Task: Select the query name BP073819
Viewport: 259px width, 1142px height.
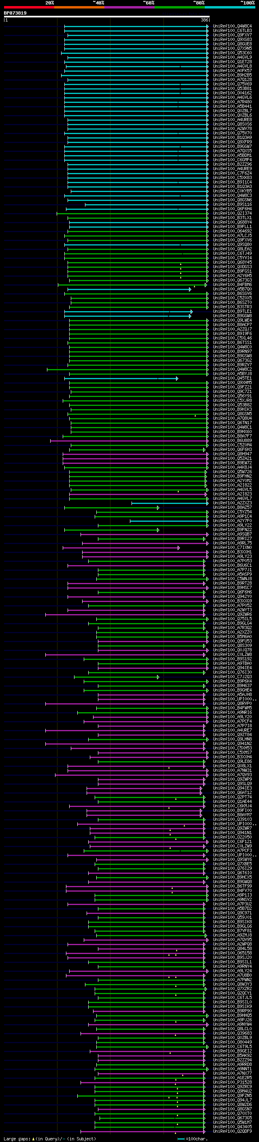Action: coord(15,13)
